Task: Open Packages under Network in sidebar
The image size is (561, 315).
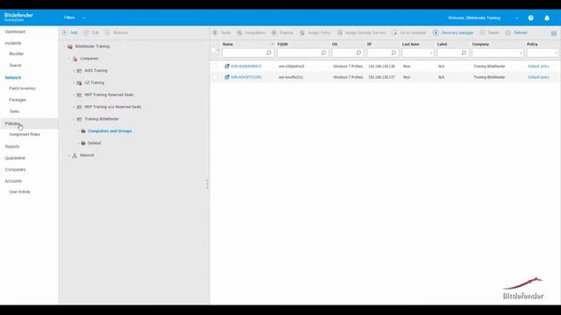Action: click(18, 100)
